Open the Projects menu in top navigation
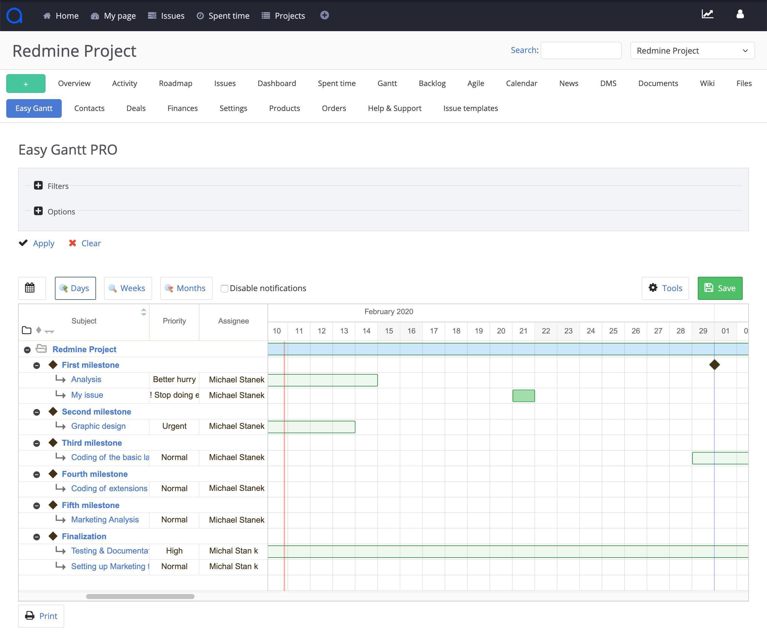The width and height of the screenshot is (767, 633). click(x=283, y=16)
